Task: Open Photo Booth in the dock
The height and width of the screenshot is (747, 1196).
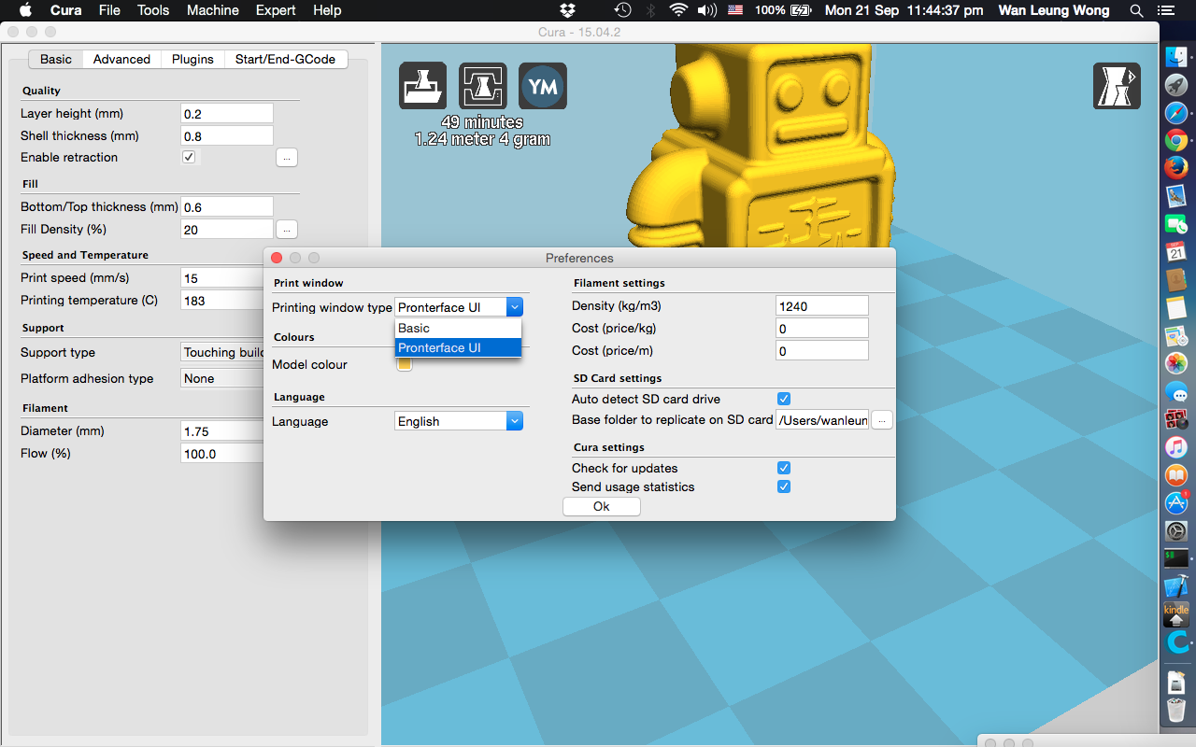Action: click(x=1176, y=419)
